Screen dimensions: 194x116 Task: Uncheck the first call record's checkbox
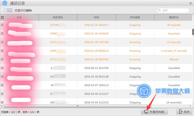point(3,25)
